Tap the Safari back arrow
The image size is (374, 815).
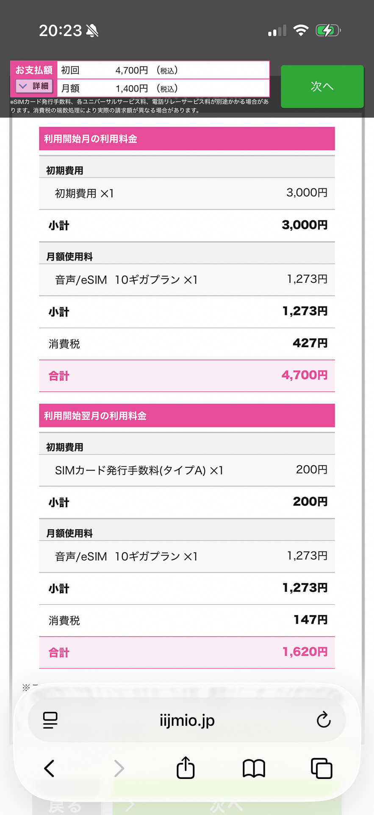click(50, 768)
